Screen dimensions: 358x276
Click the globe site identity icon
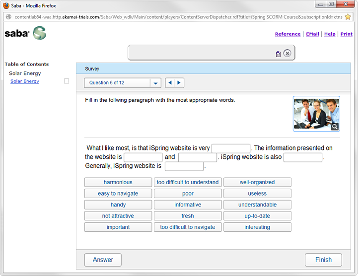(8, 17)
